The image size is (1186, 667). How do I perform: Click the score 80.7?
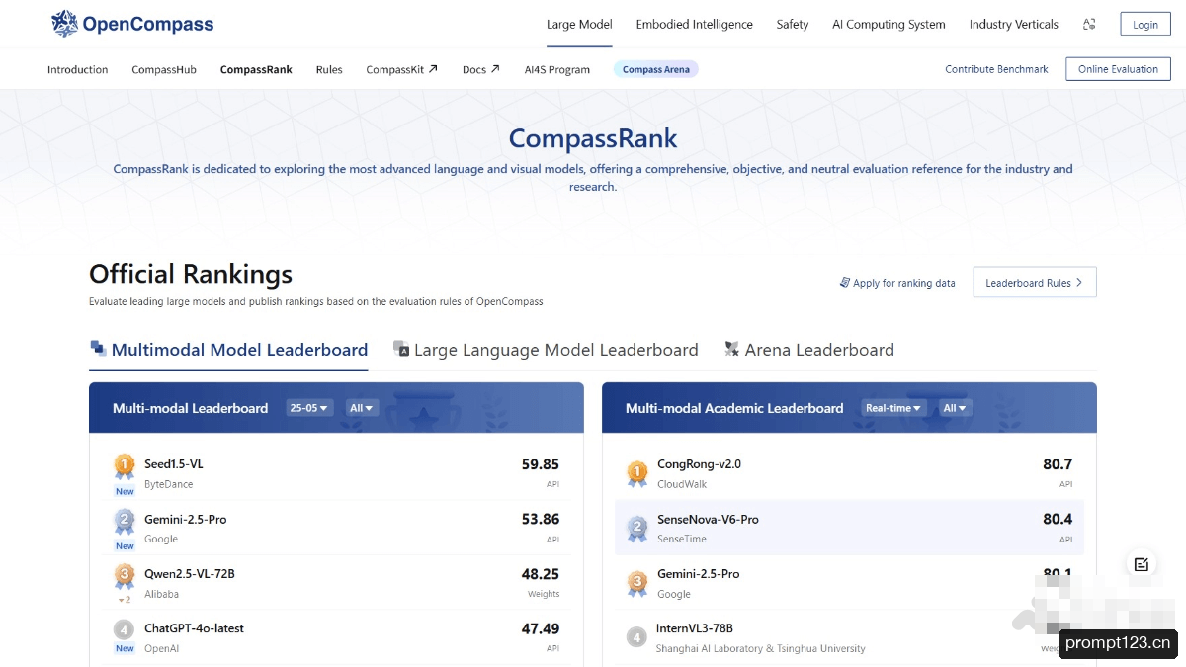pos(1058,464)
